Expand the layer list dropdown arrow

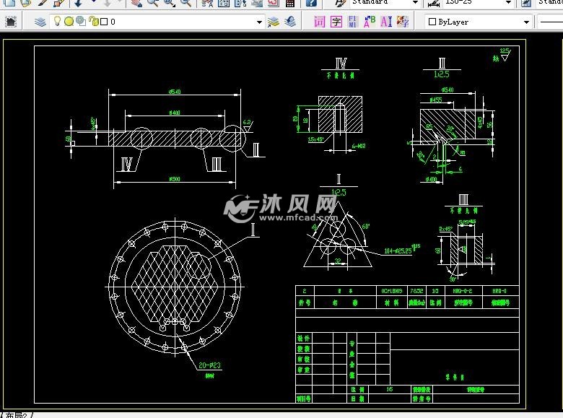click(x=259, y=22)
